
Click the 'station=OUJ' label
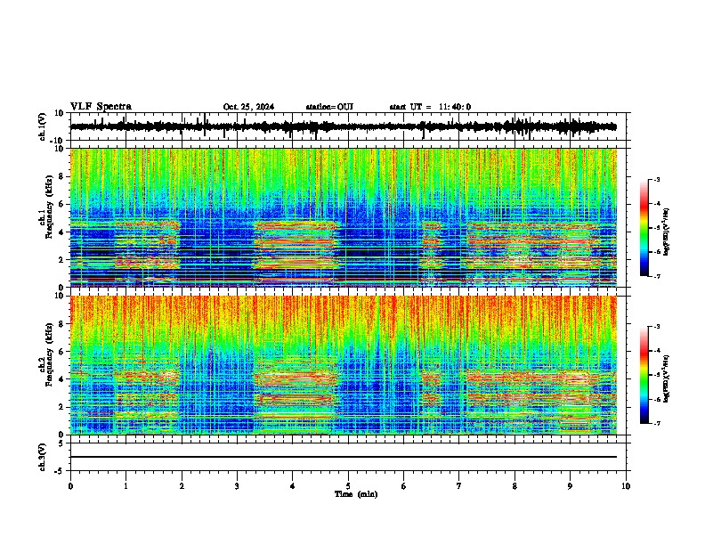coord(329,107)
